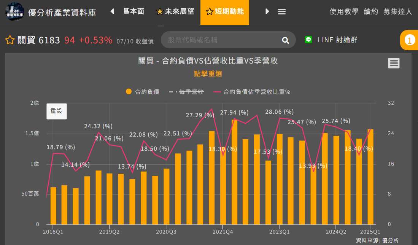Click the 22.51 (%) data label
This screenshot has height=245, width=418.
tap(178, 133)
